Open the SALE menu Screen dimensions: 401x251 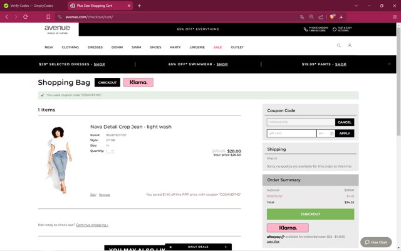point(217,47)
